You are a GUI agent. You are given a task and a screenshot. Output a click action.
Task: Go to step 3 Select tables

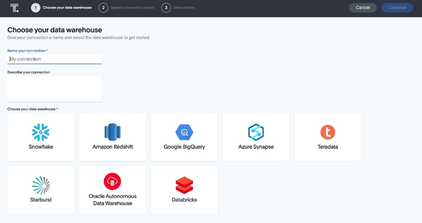pos(178,8)
